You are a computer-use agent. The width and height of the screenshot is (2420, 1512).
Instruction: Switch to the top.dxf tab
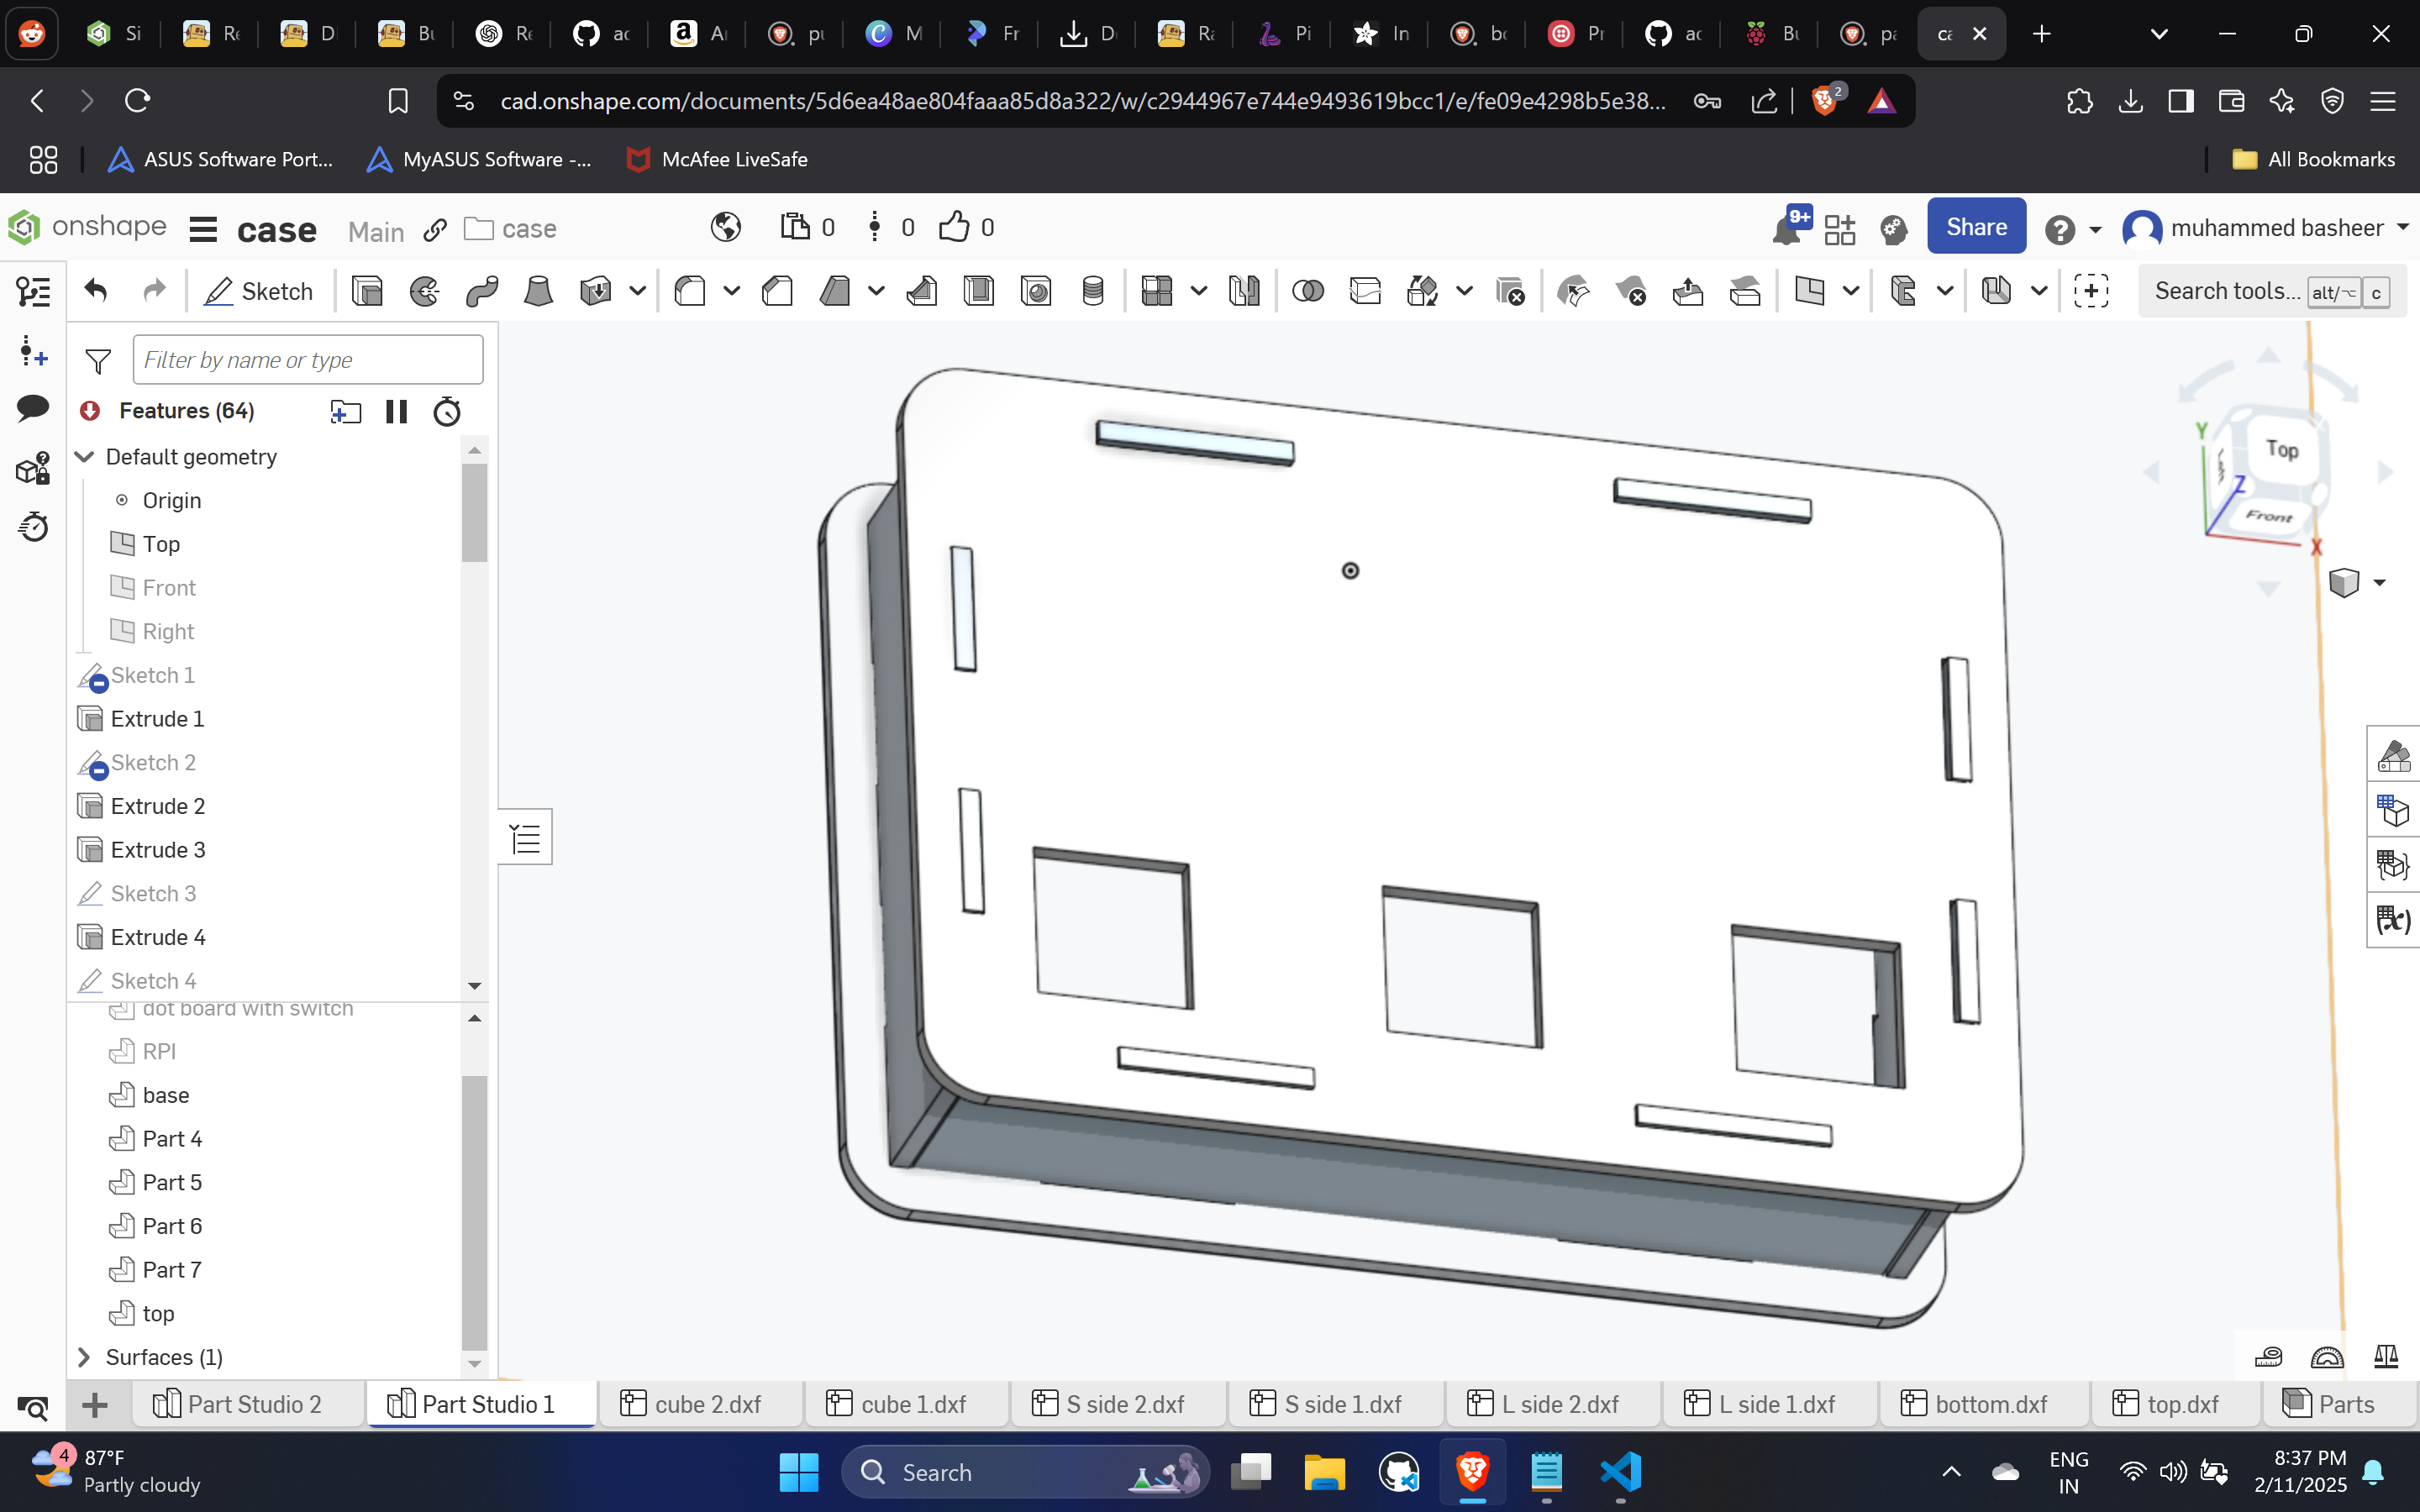click(x=2165, y=1402)
